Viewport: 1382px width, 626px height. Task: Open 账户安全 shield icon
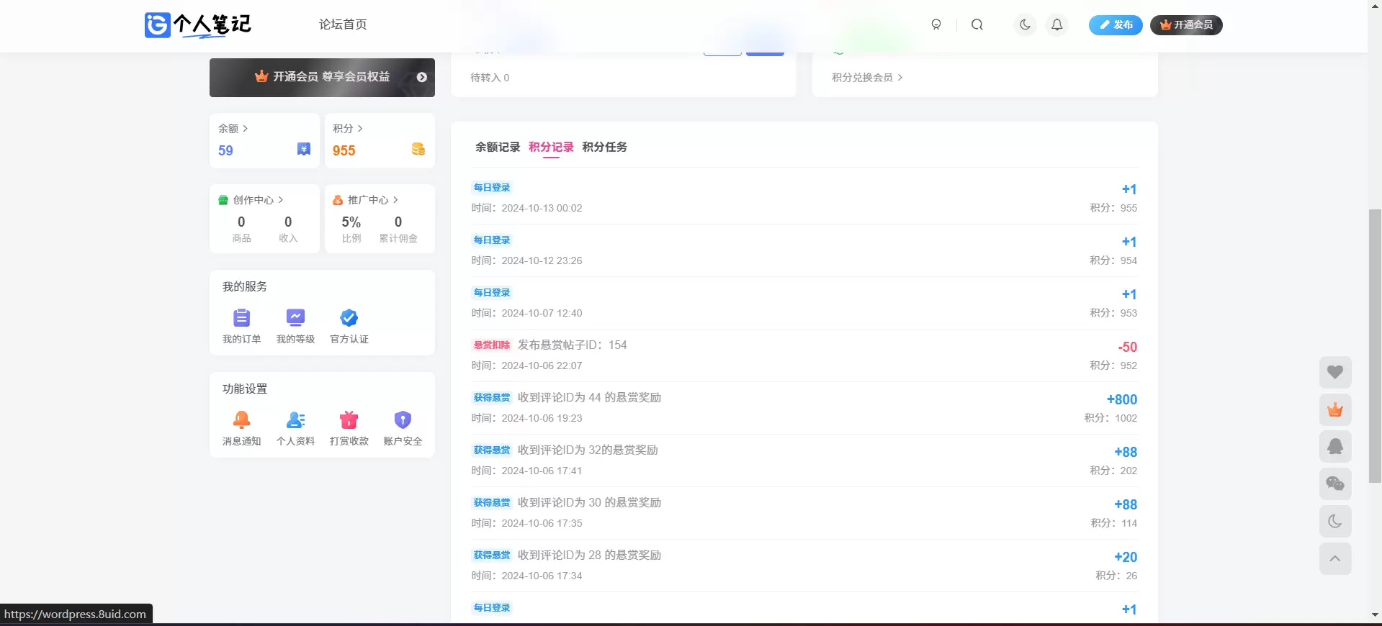click(x=403, y=419)
